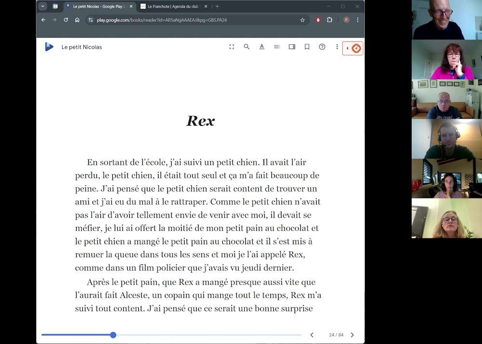Select the Le petit Nicolas Google Play tab
Image resolution: width=482 pixels, height=344 pixels.
pyautogui.click(x=98, y=6)
